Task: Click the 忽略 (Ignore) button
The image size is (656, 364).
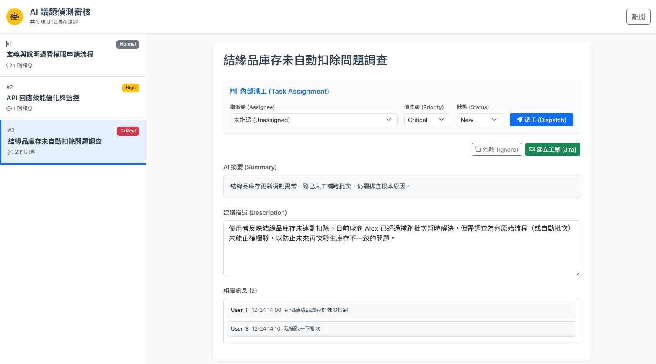Action: (496, 149)
